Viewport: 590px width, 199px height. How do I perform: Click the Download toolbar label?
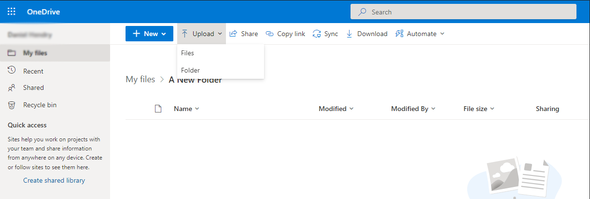coord(372,34)
